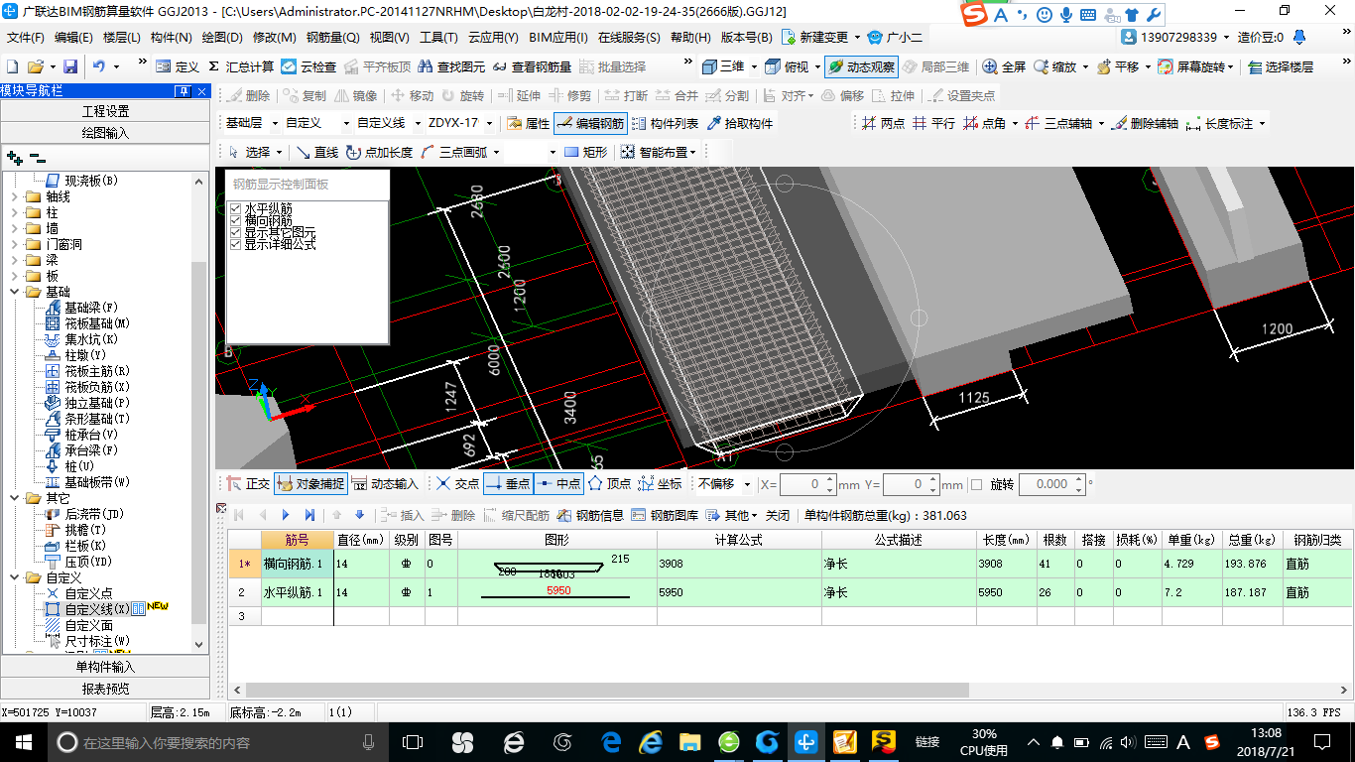Open 查看钢筋量 tool
This screenshot has width=1355, height=762.
(532, 66)
